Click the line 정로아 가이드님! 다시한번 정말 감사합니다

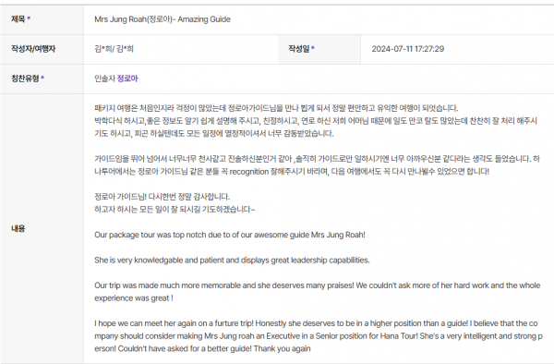[x=162, y=197]
